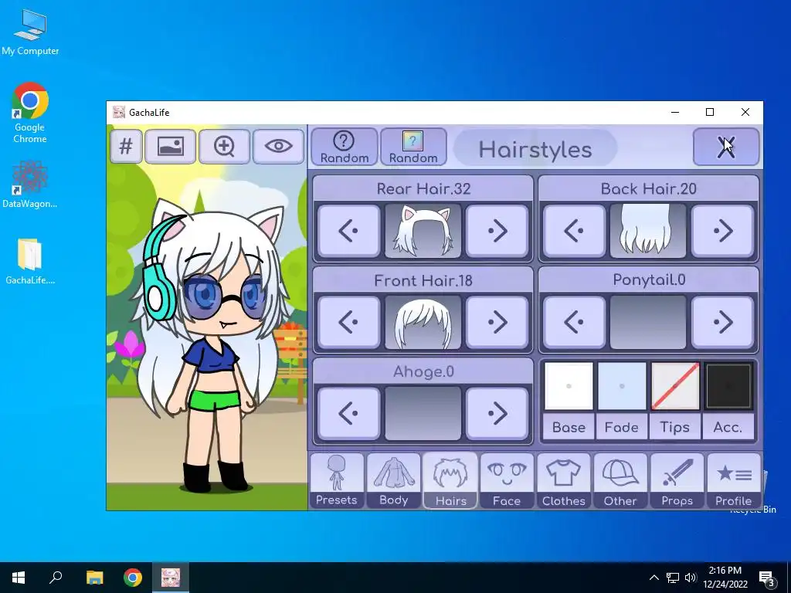
Task: Click the colorful Random color button
Action: tap(413, 147)
